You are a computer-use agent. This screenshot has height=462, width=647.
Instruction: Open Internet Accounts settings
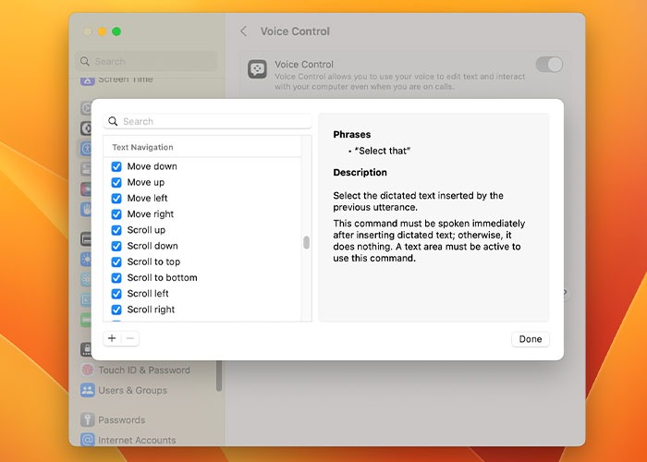coord(137,440)
